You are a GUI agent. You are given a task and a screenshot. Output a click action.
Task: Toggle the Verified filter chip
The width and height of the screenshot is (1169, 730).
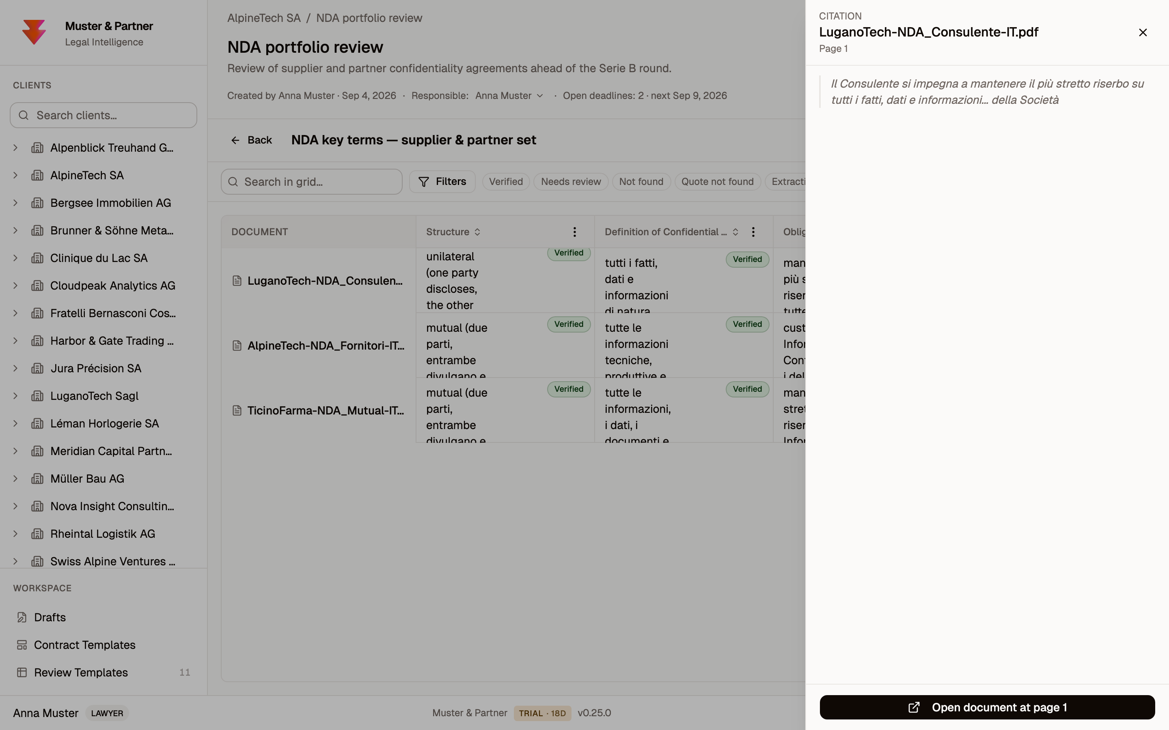(x=506, y=182)
